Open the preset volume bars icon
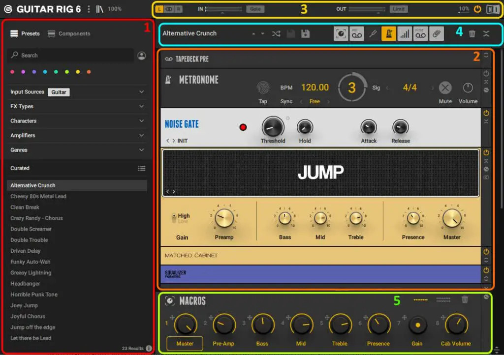 405,33
